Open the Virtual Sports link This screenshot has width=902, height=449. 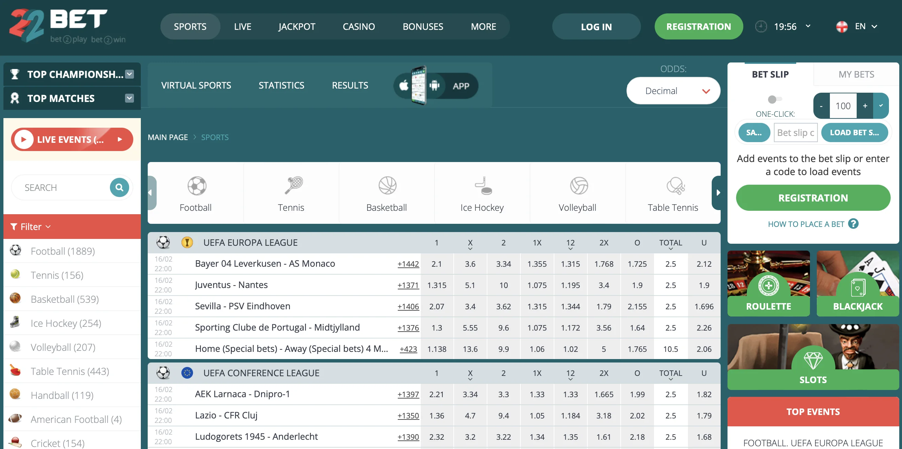(196, 85)
